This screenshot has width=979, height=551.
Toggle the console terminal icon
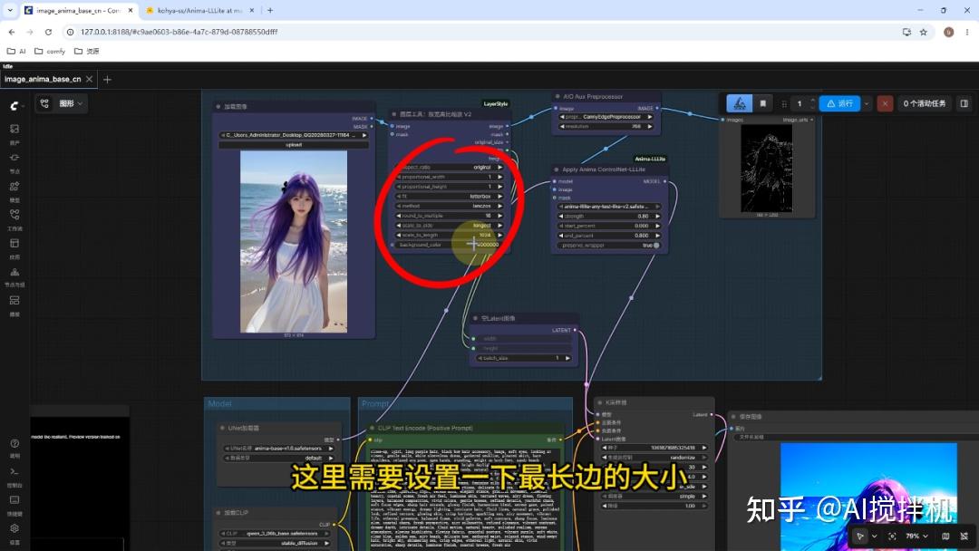tap(15, 472)
